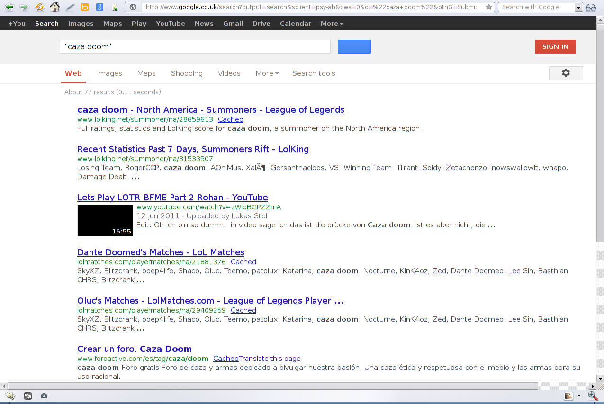
Task: Expand the More dropdown in black navigation bar
Action: [332, 23]
